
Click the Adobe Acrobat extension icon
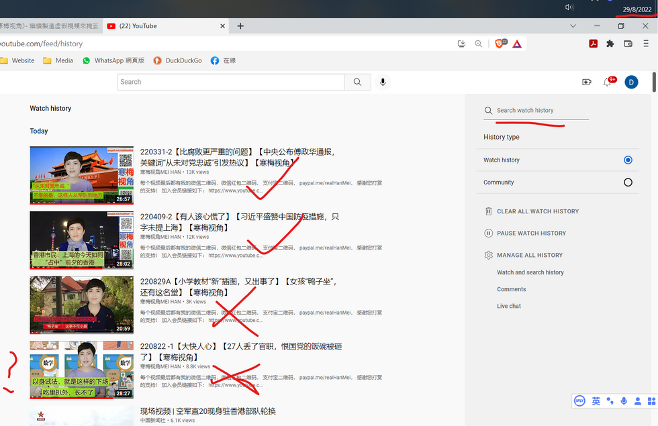[593, 44]
